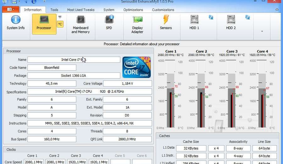
Task: Click the Core 1 frequency and temperature gauge
Action: click(171, 94)
